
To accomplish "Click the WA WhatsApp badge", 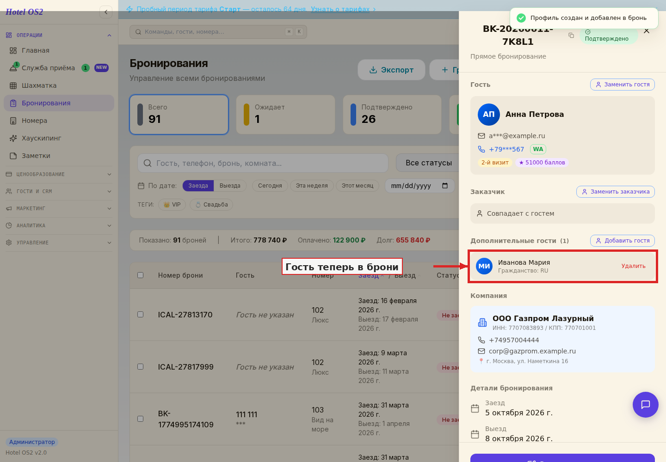I will pyautogui.click(x=538, y=149).
